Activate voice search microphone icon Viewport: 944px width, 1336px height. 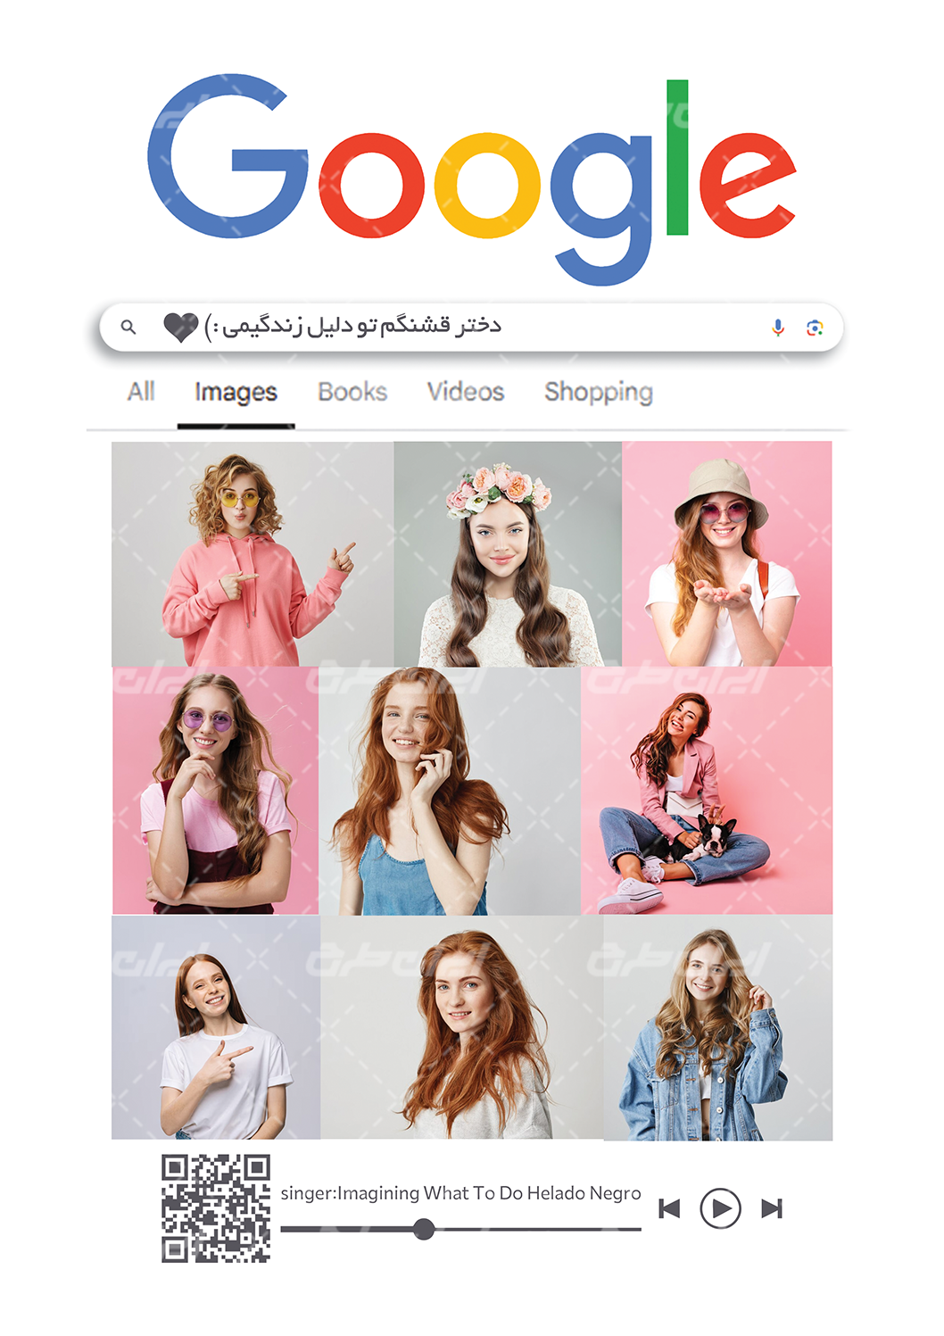[778, 328]
